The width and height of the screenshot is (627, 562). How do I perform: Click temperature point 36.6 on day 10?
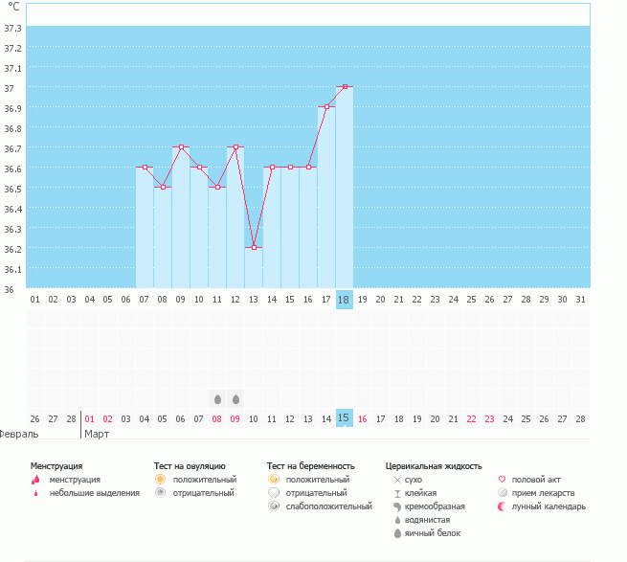199,168
